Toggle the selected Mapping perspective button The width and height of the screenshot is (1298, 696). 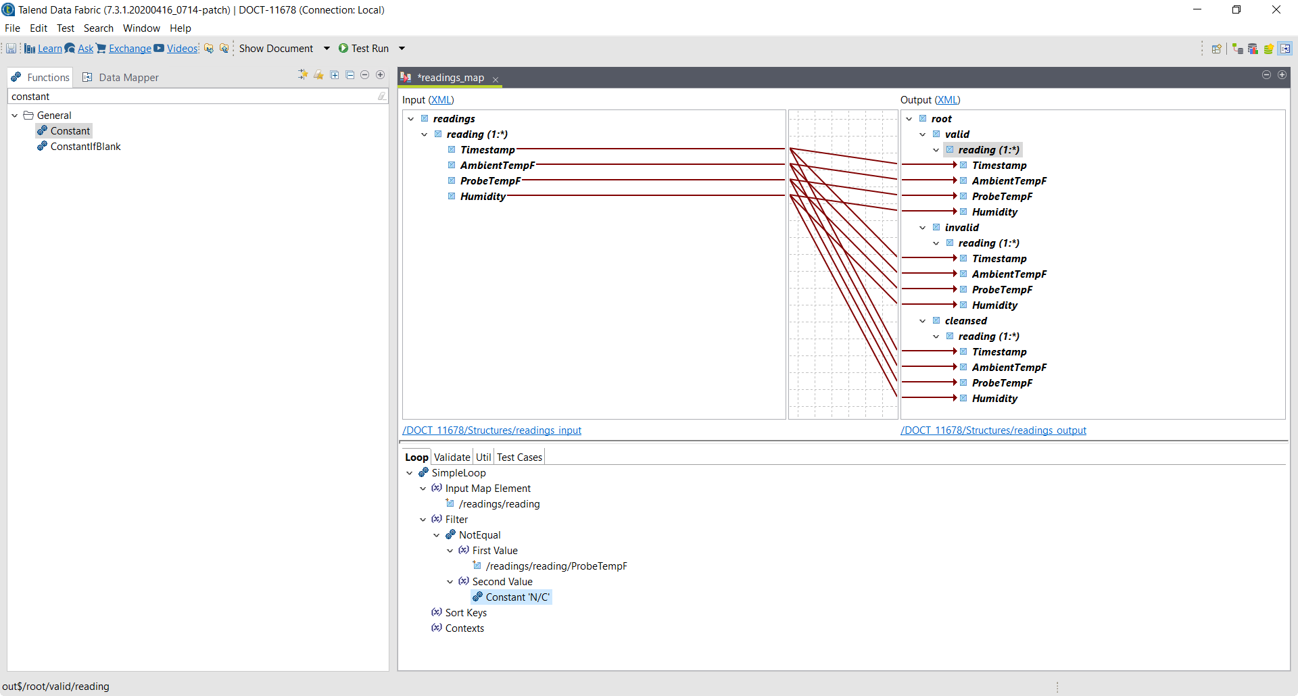click(1285, 49)
